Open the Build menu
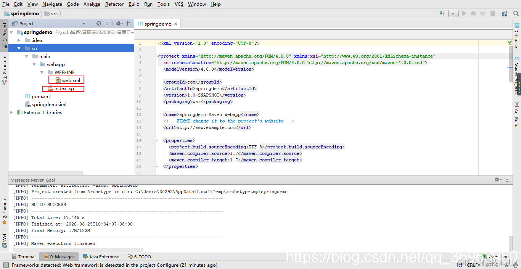The image size is (521, 269). tap(134, 4)
